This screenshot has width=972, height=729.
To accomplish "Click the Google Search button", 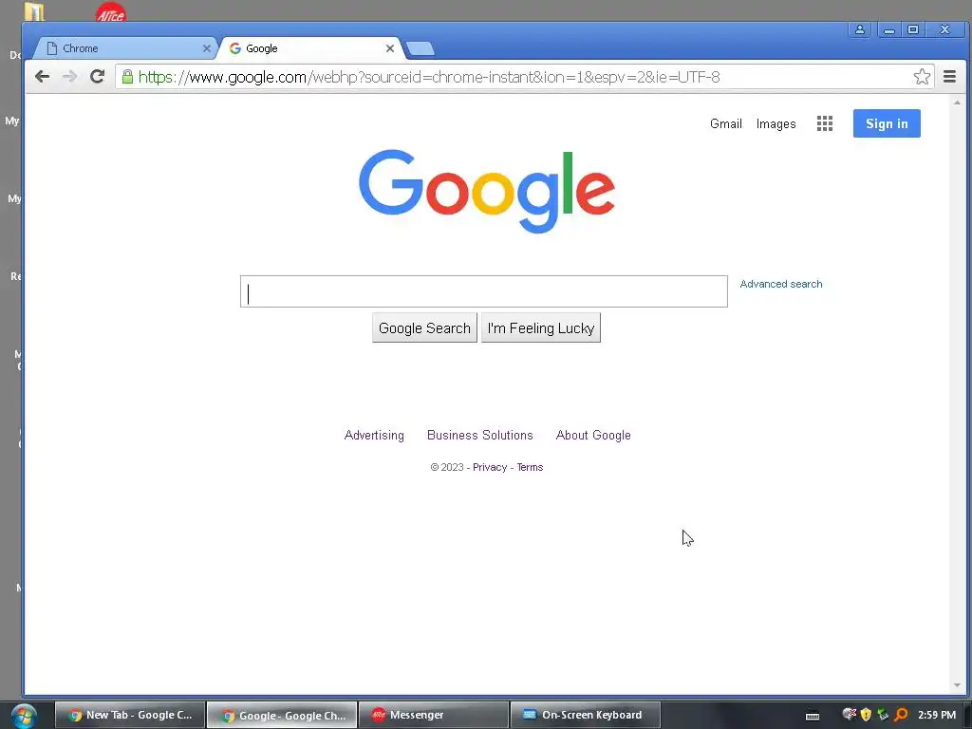I will [424, 327].
